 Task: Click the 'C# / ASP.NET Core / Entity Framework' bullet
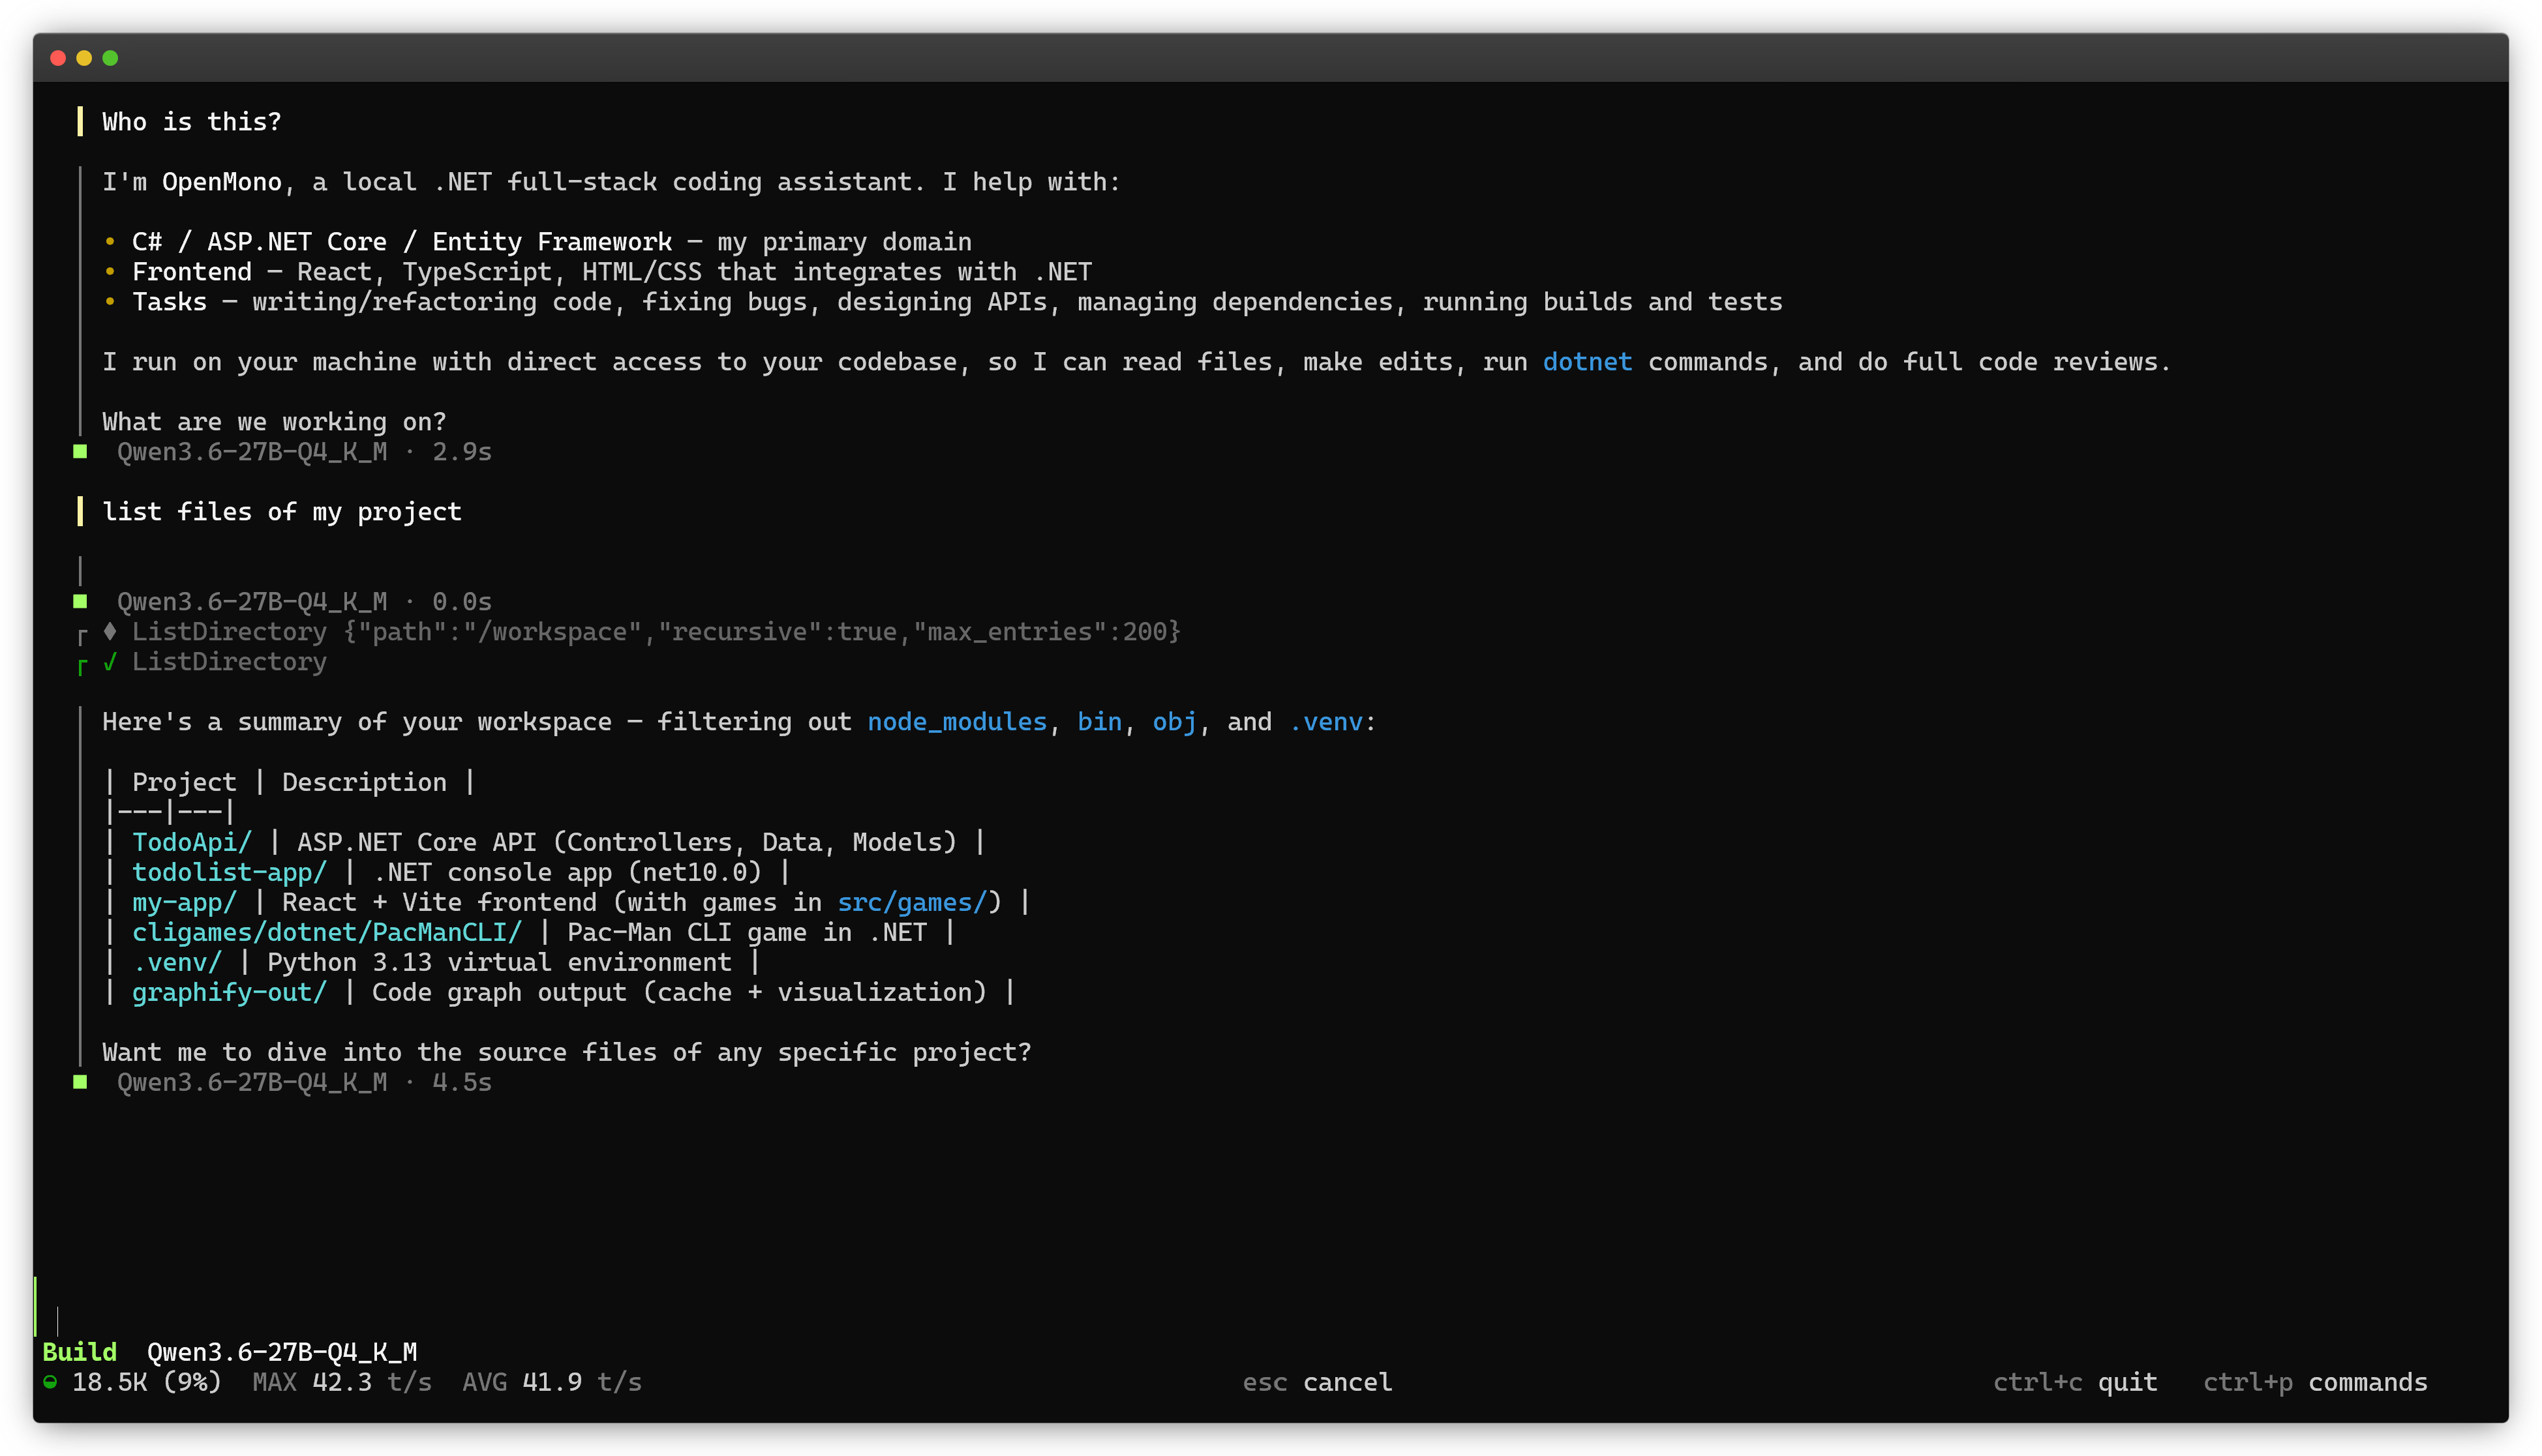[x=402, y=242]
